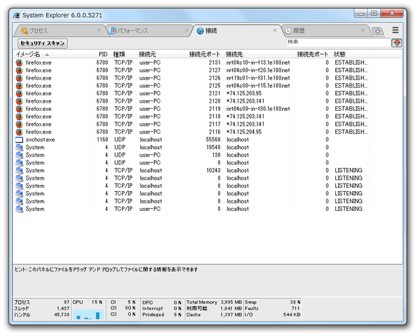Select firefox.exe icon on port 2125 row
The height and width of the screenshot is (336, 417).
(x=19, y=86)
